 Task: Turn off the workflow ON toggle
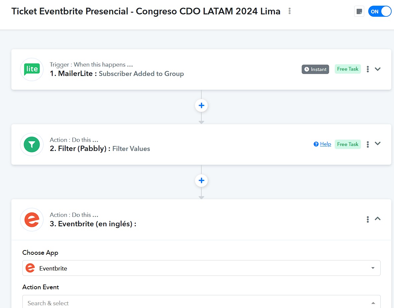coord(379,12)
